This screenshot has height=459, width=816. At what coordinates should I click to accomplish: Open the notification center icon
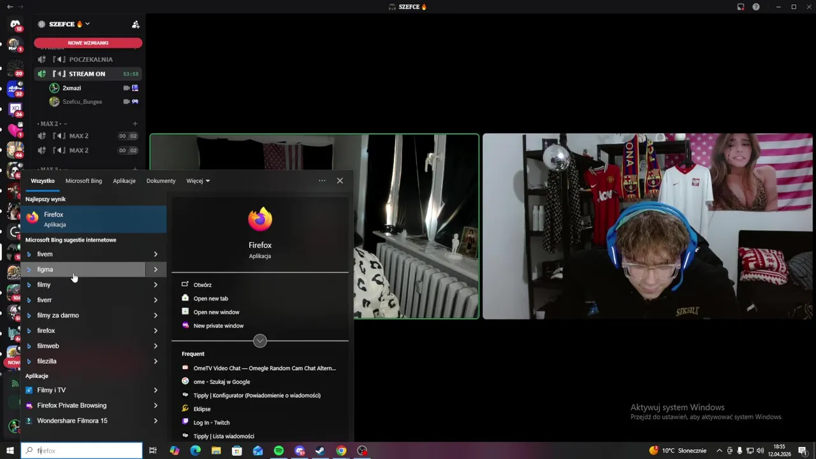pyautogui.click(x=803, y=451)
